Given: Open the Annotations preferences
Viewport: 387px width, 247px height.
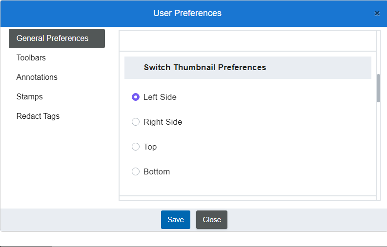Looking at the screenshot, I should [x=37, y=77].
